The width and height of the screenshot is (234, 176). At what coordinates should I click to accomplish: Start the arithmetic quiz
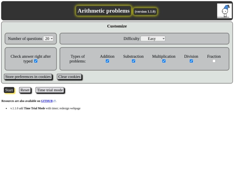9,90
